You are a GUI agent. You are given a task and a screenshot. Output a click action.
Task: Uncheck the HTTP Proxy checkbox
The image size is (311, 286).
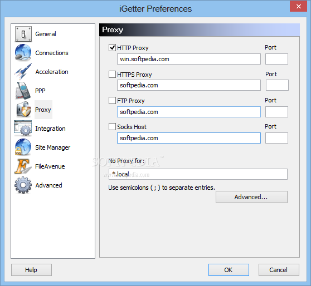point(112,47)
